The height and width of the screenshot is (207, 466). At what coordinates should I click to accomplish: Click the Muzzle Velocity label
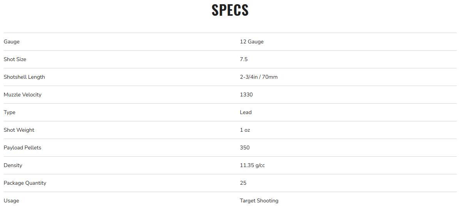point(22,94)
